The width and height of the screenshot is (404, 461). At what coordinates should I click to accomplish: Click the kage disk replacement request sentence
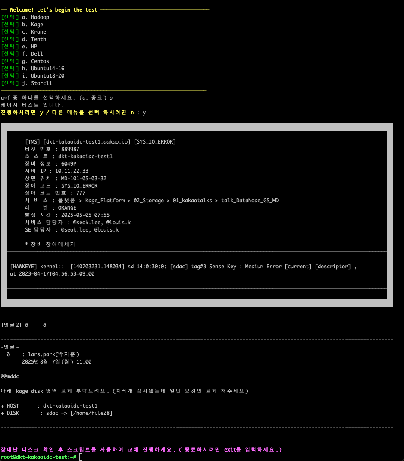tap(124, 391)
